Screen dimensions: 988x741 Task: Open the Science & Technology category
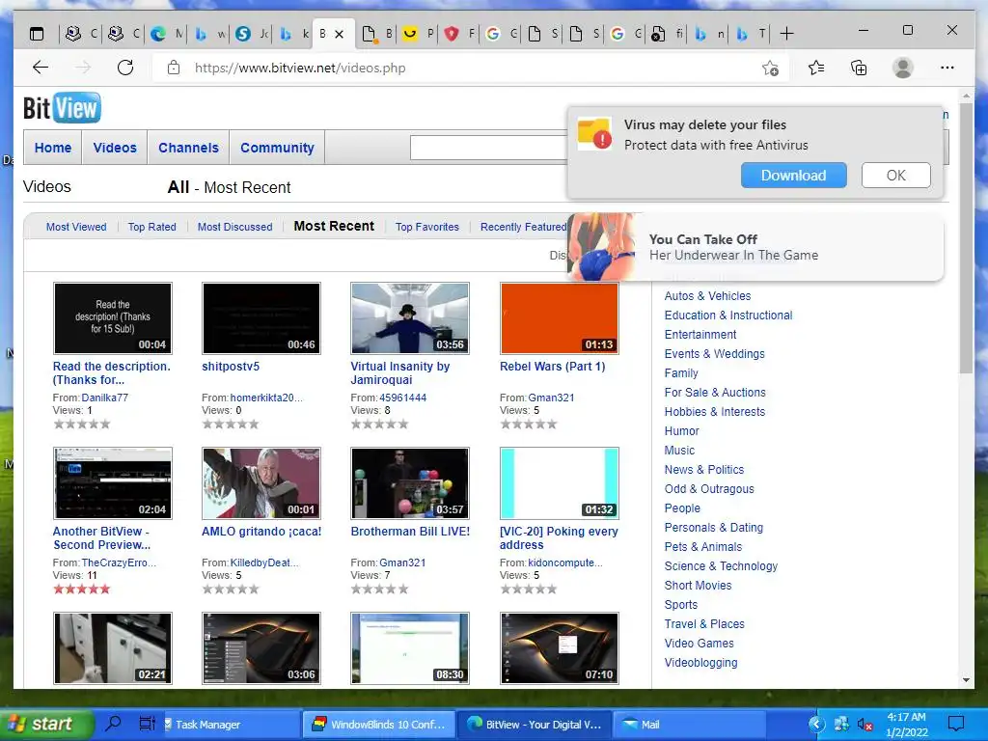click(721, 565)
